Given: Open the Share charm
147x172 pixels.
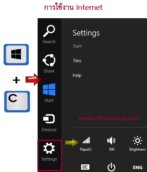Looking at the screenshot, I should tap(49, 64).
